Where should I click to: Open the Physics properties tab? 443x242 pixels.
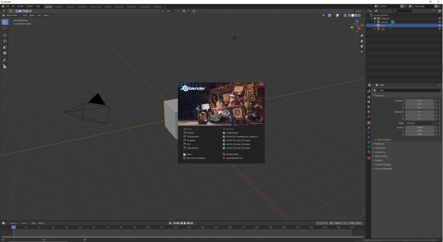point(369,137)
